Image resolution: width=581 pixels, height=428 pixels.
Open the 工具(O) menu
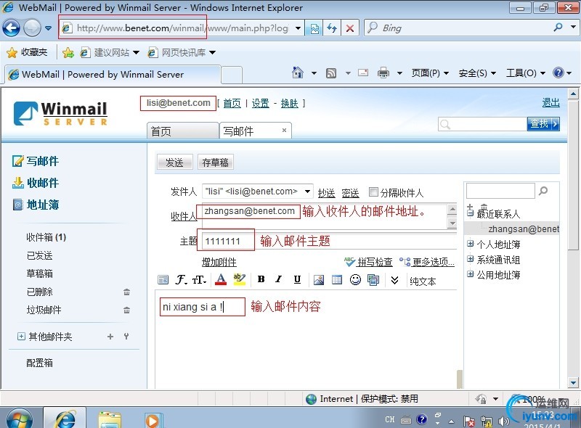(x=525, y=73)
